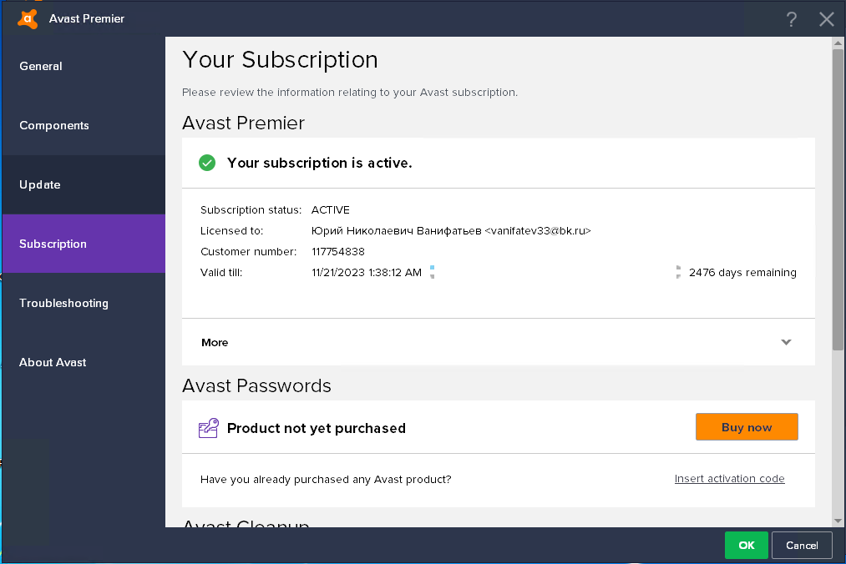Click the customer number 117754838
846x564 pixels.
tap(337, 251)
